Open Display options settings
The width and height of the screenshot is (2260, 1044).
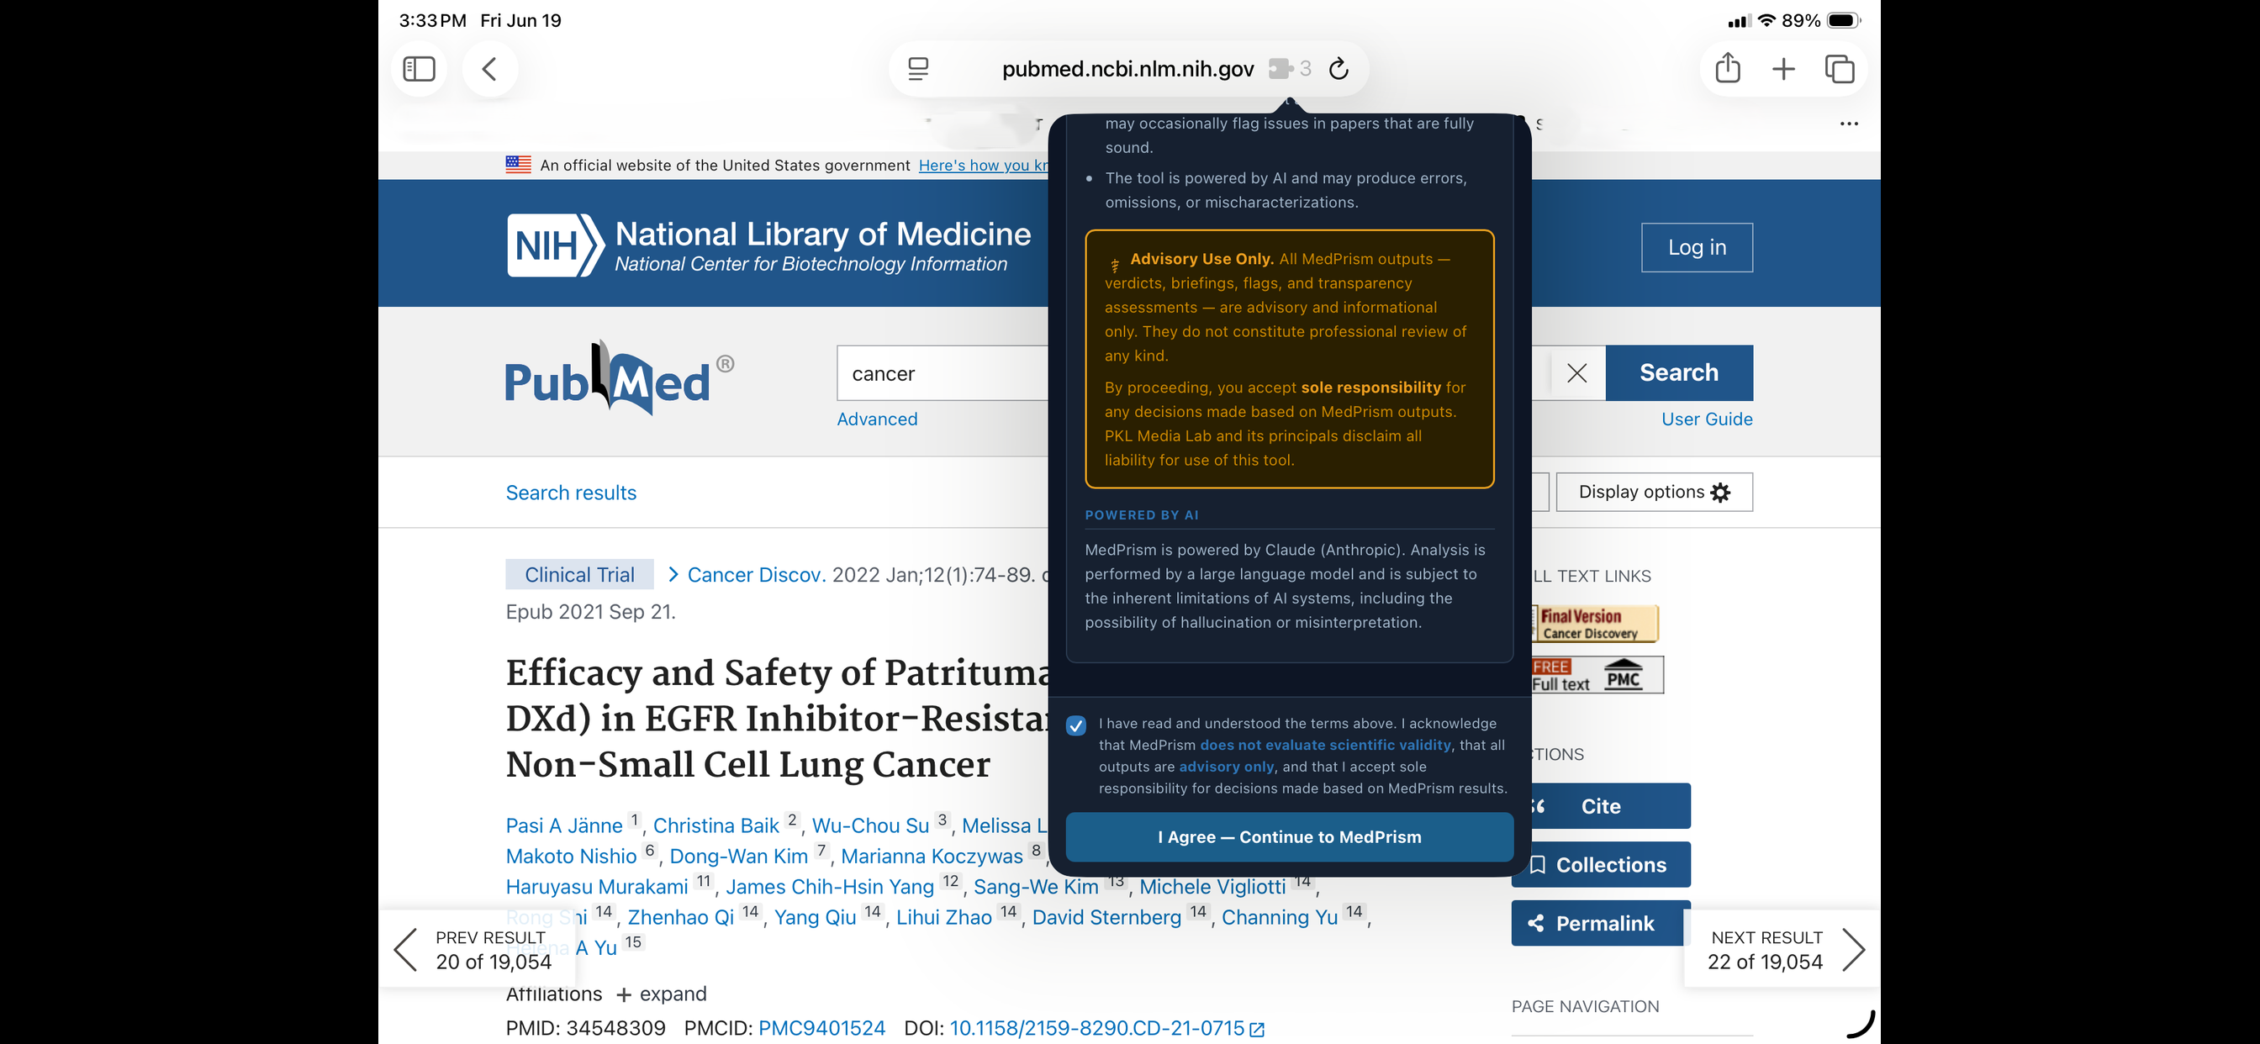1654,493
